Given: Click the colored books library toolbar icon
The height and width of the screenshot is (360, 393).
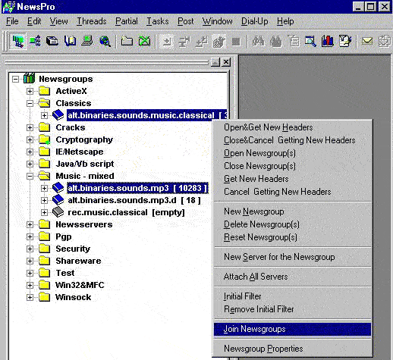Looking at the screenshot, I should pyautogui.click(x=328, y=41).
